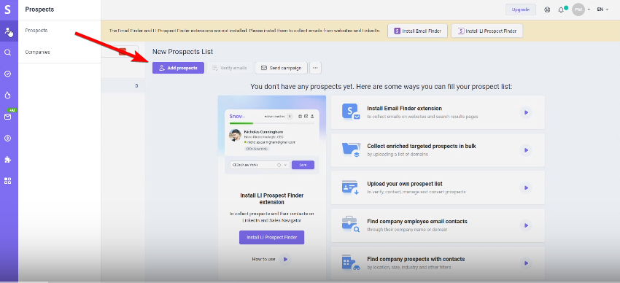620x283 pixels.
Task: Open the dollar deals icon in sidebar
Action: click(x=7, y=138)
